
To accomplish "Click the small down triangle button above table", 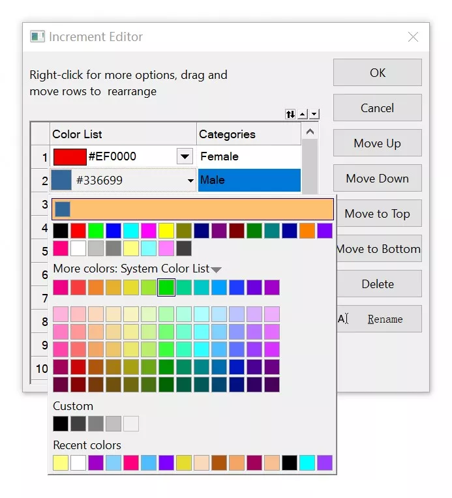I will [x=314, y=114].
